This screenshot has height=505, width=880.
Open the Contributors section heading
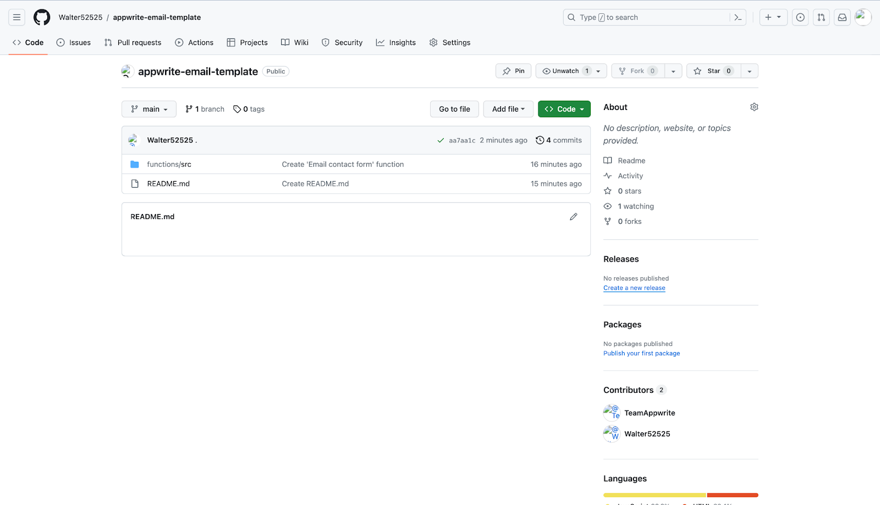coord(635,390)
